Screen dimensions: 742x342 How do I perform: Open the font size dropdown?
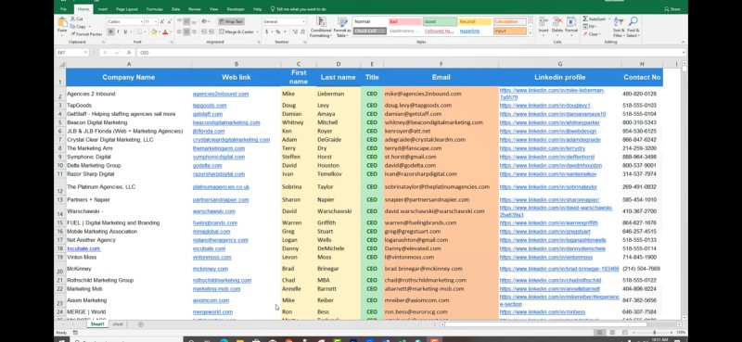[x=156, y=21]
